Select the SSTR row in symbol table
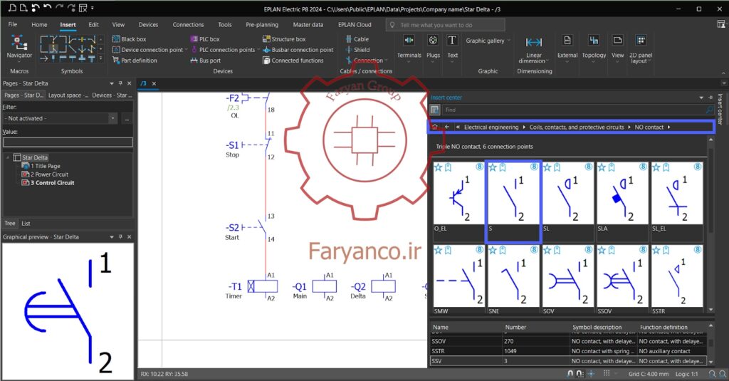This screenshot has height=381, width=729. pyautogui.click(x=569, y=351)
